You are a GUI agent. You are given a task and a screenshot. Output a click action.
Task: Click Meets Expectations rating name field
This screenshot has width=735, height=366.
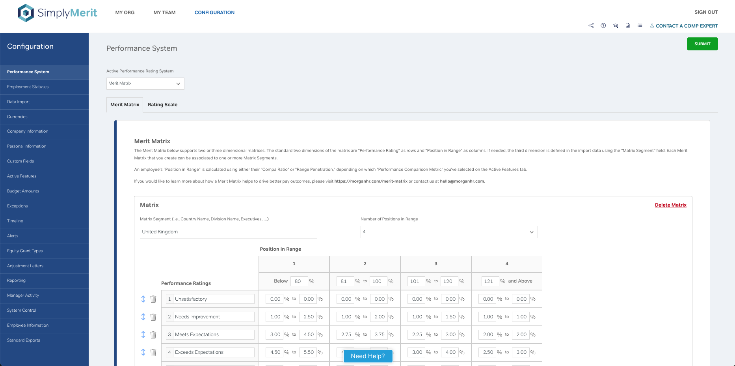click(214, 335)
